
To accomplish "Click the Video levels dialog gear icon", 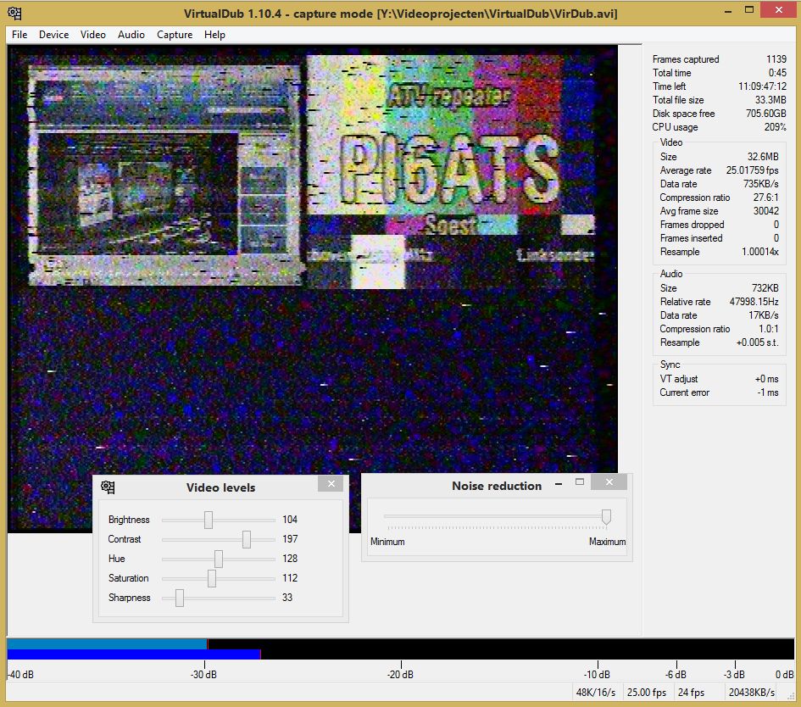I will [108, 487].
